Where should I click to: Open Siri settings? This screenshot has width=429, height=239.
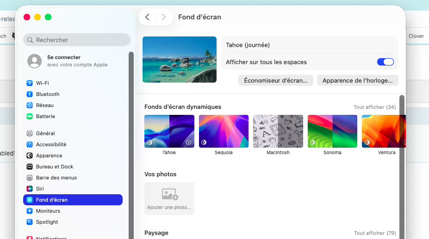point(73,189)
